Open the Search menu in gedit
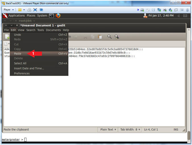The height and width of the screenshot is (145, 192). [31, 30]
